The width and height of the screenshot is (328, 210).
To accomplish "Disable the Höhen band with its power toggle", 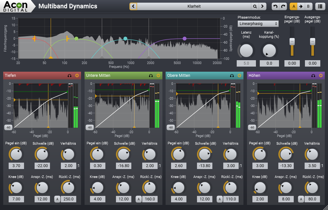I will (x=320, y=76).
